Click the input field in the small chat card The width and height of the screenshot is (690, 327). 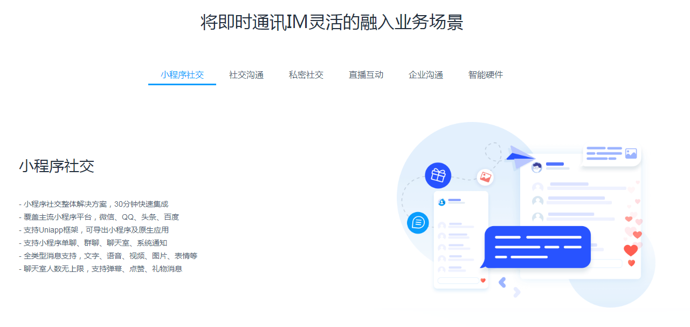coord(457,281)
